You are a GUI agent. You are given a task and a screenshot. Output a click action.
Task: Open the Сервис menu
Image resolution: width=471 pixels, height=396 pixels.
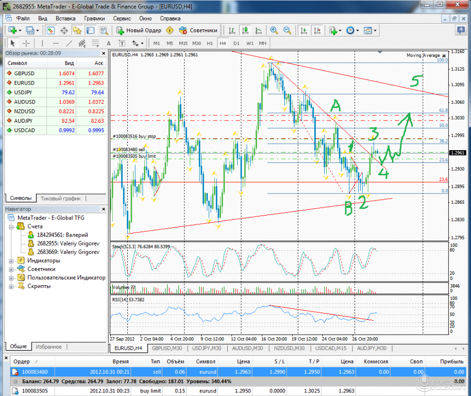(122, 18)
